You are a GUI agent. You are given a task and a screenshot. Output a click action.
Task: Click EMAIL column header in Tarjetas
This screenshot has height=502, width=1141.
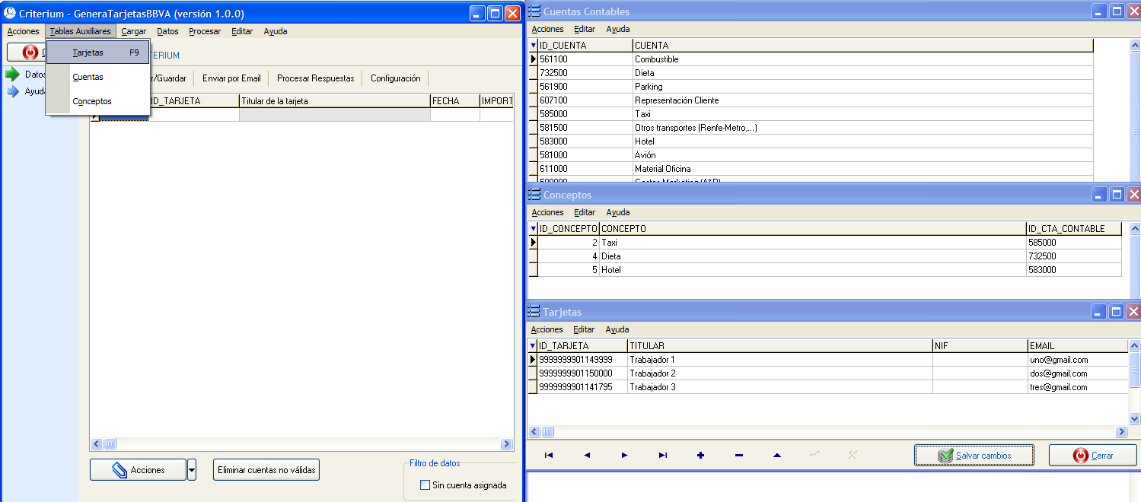click(1078, 346)
